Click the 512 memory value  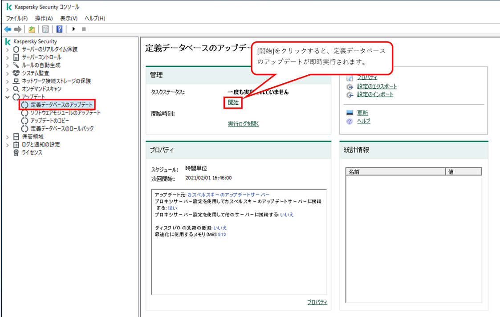[222, 234]
